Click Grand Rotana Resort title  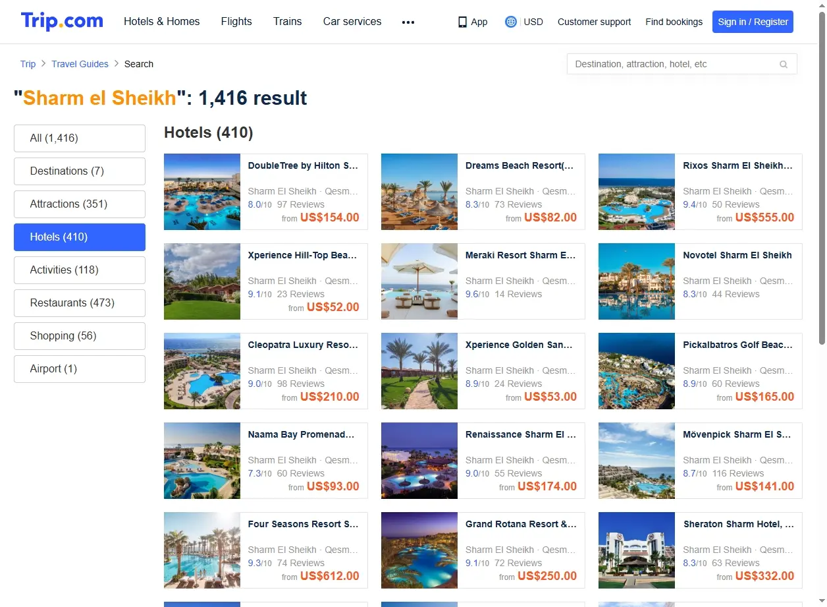(x=521, y=524)
